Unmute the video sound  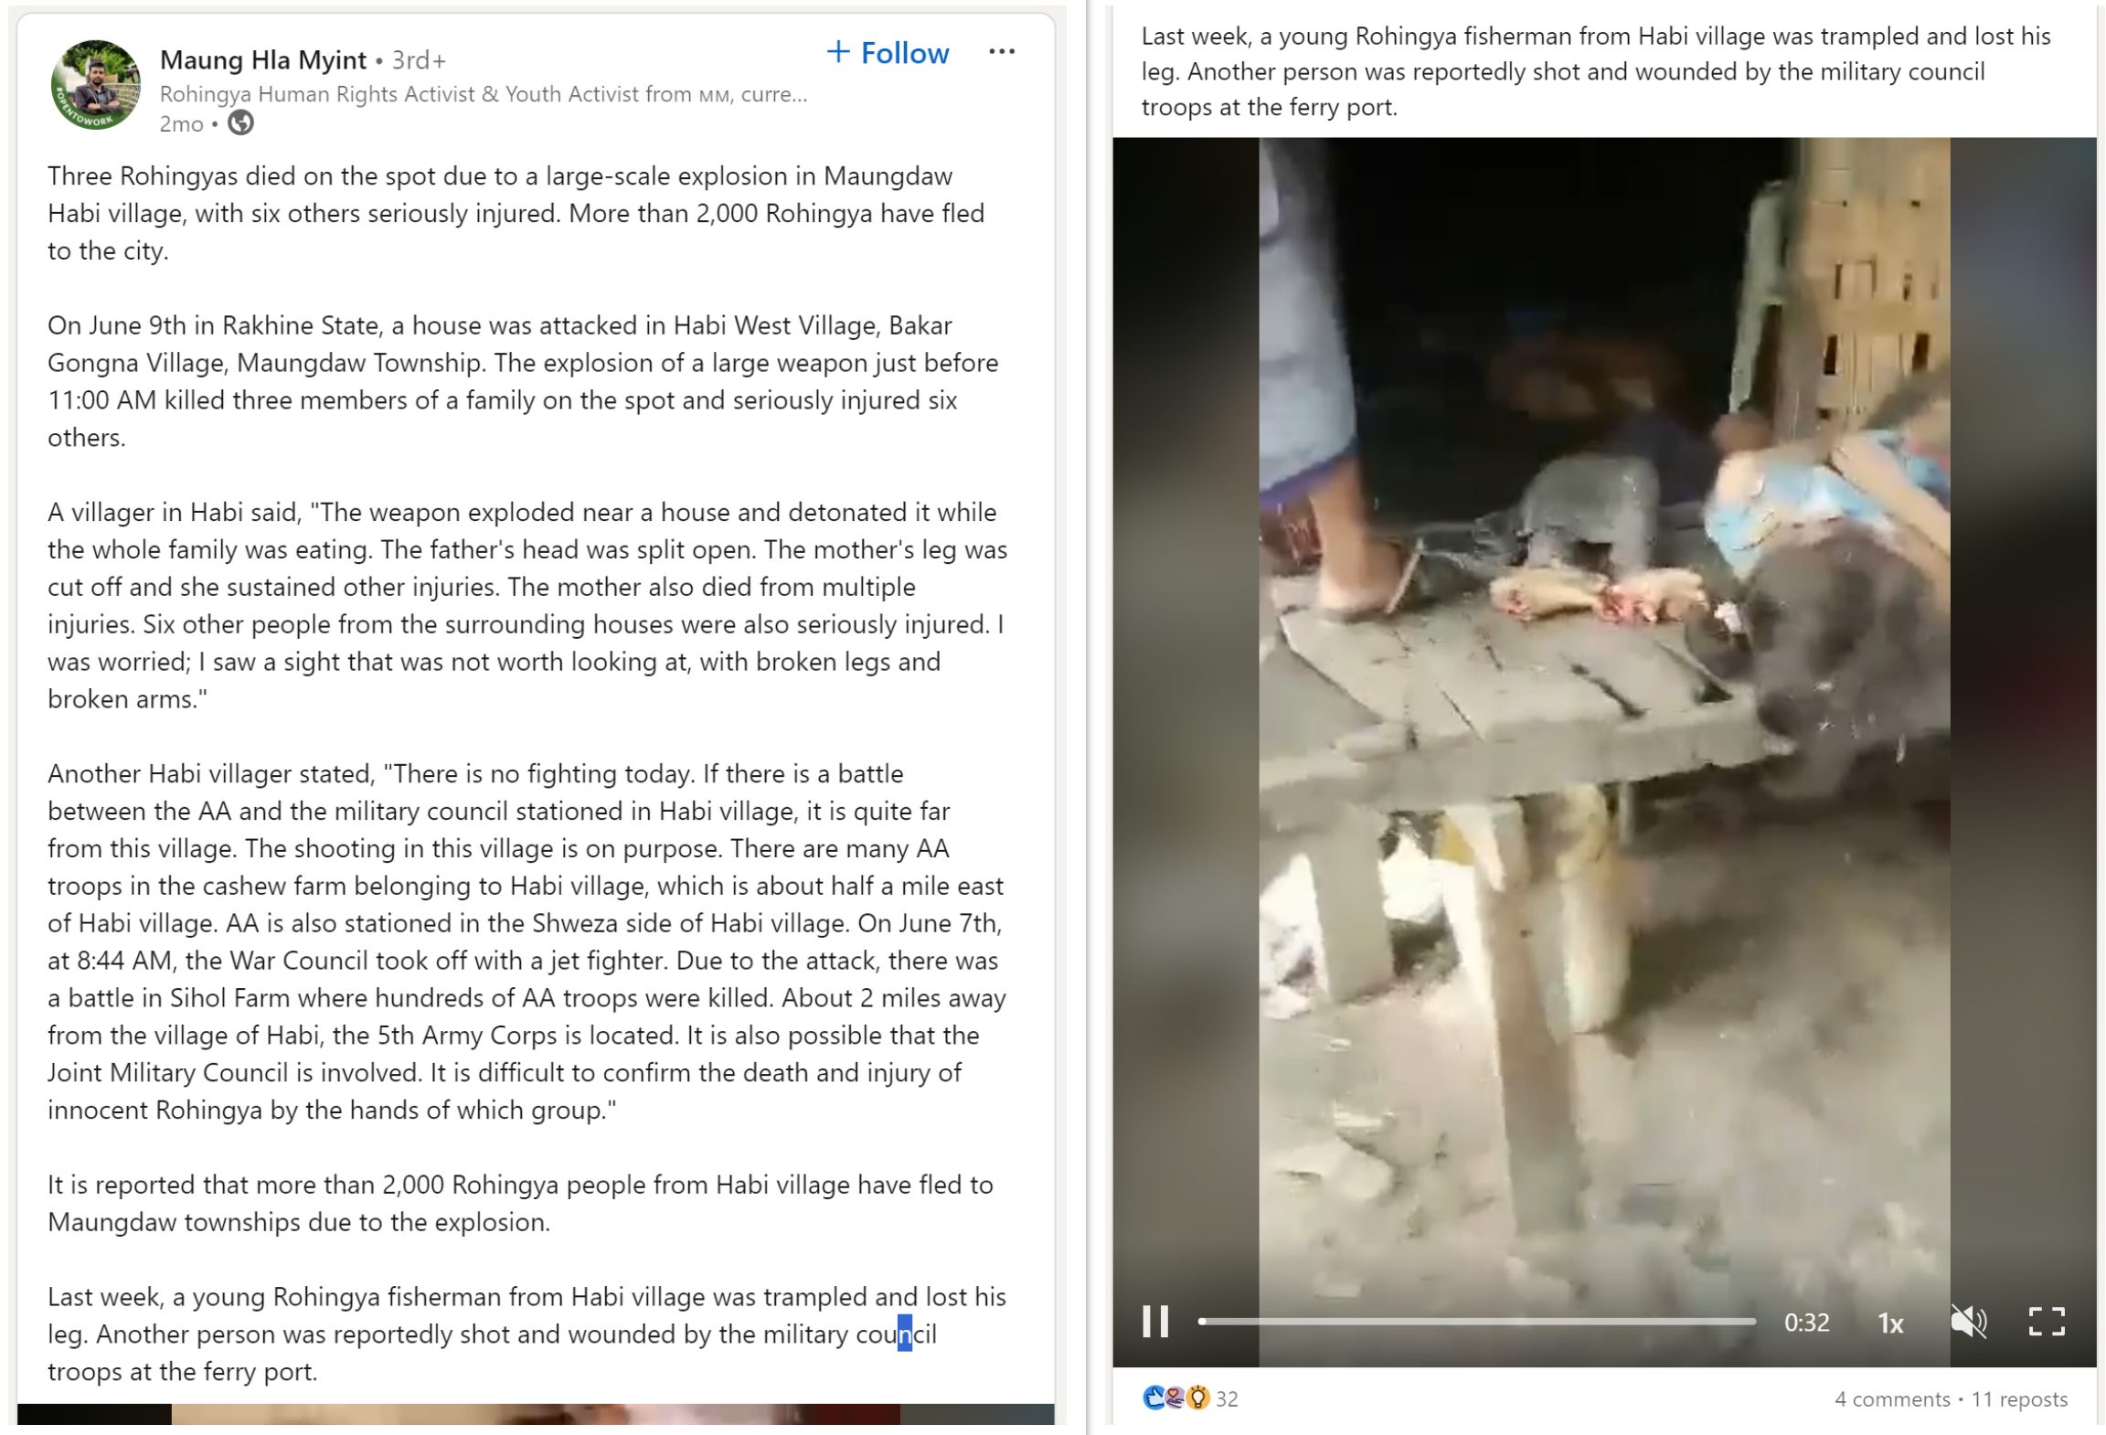1969,1322
